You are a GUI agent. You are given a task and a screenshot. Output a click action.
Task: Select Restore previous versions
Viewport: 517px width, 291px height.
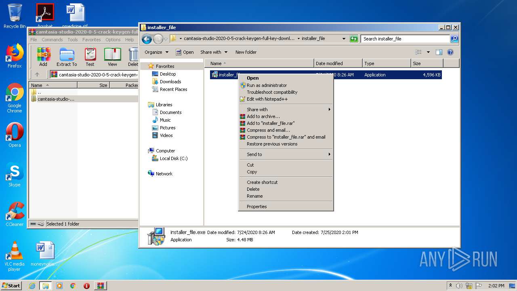click(x=286, y=144)
